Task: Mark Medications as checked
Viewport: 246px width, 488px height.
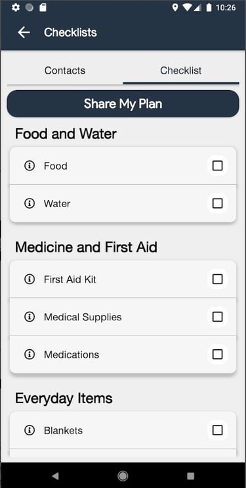Action: (x=217, y=354)
